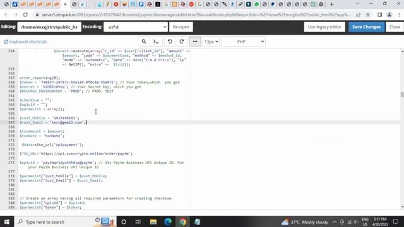This screenshot has height=227, width=404.
Task: Launch Microsoft Edge from taskbar
Action: click(x=168, y=222)
